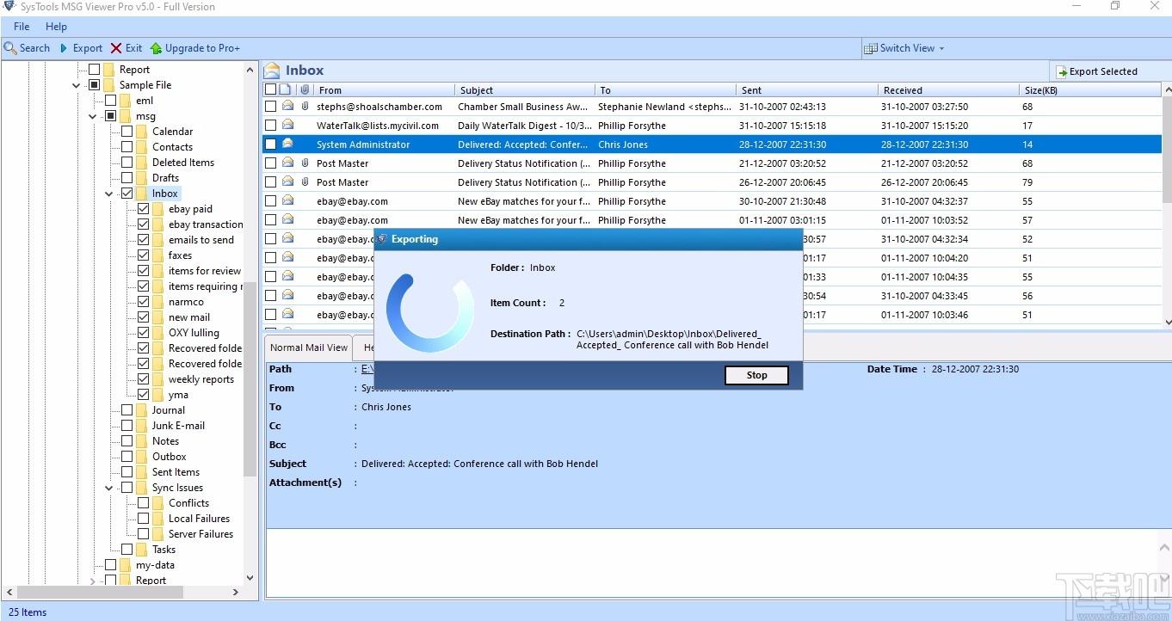This screenshot has height=621, width=1172.
Task: Collapse the Sync Issues tree node
Action: click(109, 488)
